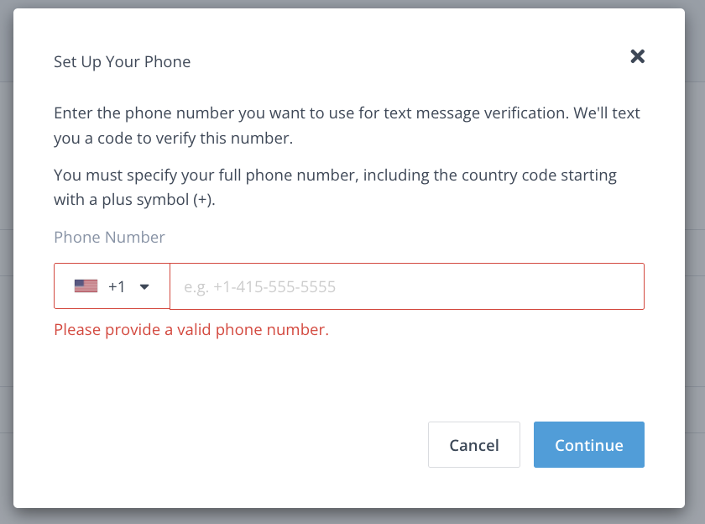Abort phone setup via Cancel
The height and width of the screenshot is (524, 705).
point(473,445)
